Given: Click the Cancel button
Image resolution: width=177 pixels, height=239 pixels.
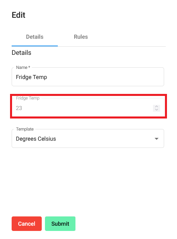Looking at the screenshot, I should (26, 224).
